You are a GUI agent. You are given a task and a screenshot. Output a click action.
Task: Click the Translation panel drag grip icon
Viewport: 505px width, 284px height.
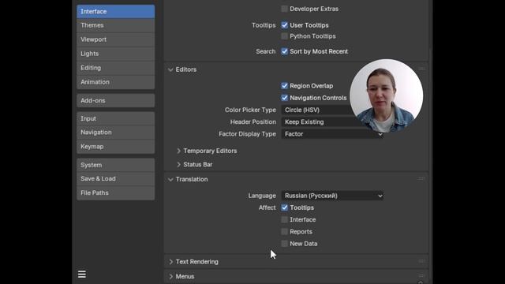tap(421, 179)
